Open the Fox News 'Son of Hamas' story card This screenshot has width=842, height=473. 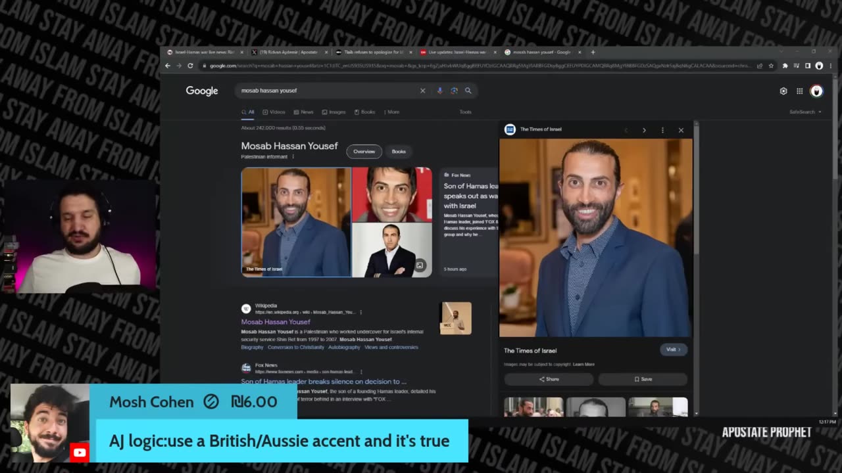click(469, 222)
